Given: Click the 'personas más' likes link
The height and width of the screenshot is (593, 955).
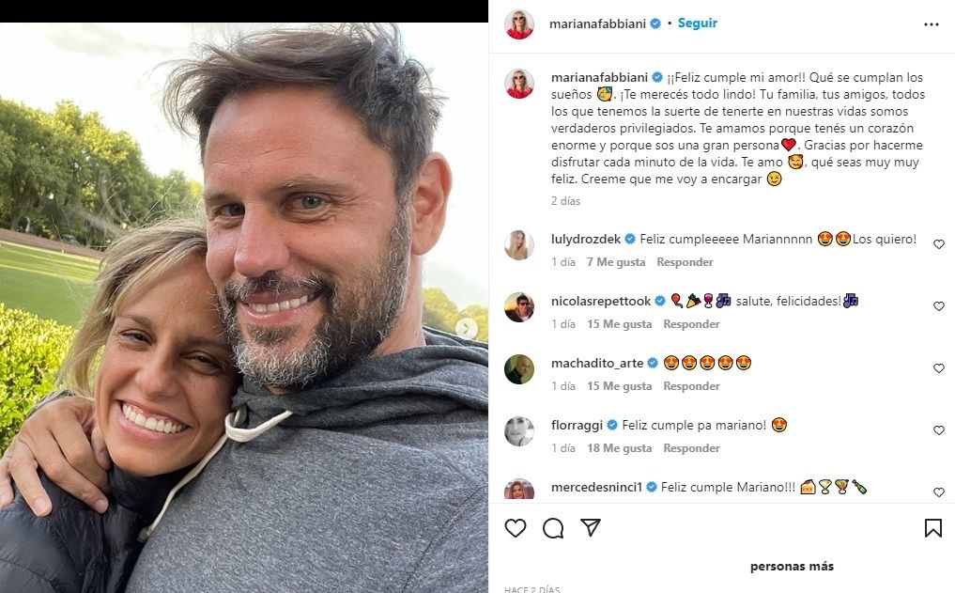Looking at the screenshot, I should click(792, 567).
